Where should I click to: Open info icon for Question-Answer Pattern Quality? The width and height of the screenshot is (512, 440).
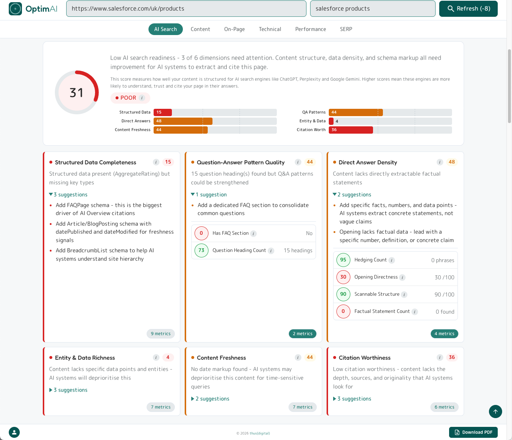coord(298,162)
